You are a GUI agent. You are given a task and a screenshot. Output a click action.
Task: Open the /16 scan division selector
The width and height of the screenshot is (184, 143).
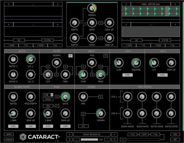point(48,95)
